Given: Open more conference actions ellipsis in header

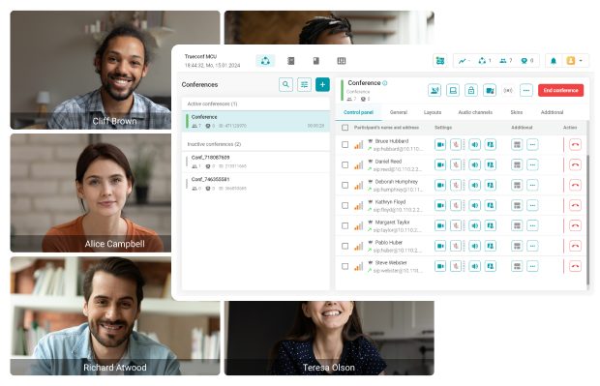Looking at the screenshot, I should (x=526, y=90).
